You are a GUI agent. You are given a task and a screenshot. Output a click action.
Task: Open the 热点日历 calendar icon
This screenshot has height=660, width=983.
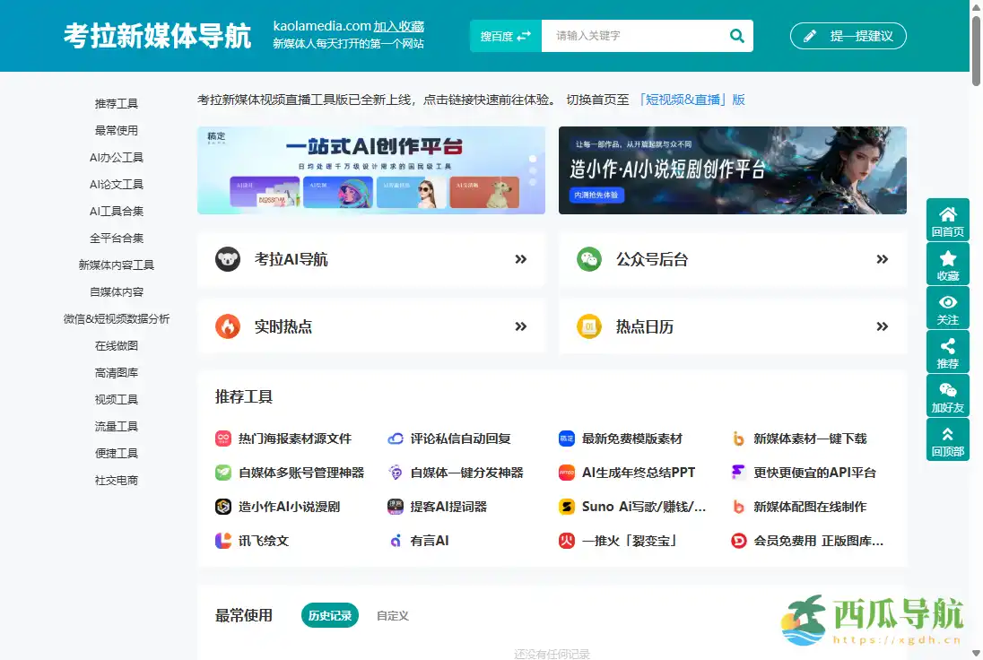pyautogui.click(x=589, y=327)
